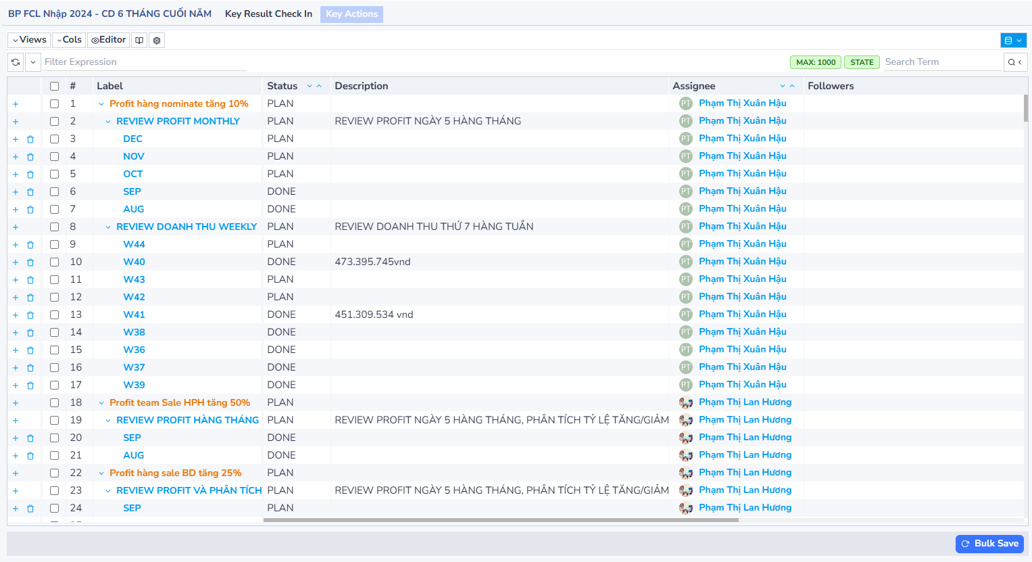Open the blue database dropdown button

pos(1013,41)
